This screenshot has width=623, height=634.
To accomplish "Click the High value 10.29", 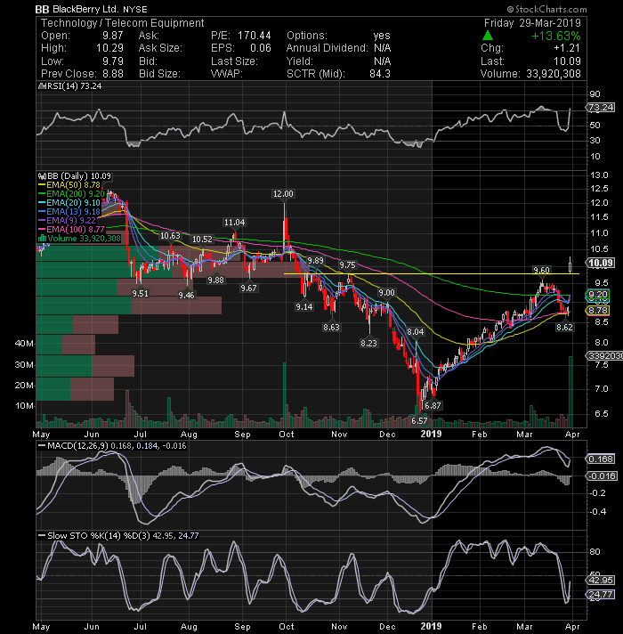I will tap(109, 48).
